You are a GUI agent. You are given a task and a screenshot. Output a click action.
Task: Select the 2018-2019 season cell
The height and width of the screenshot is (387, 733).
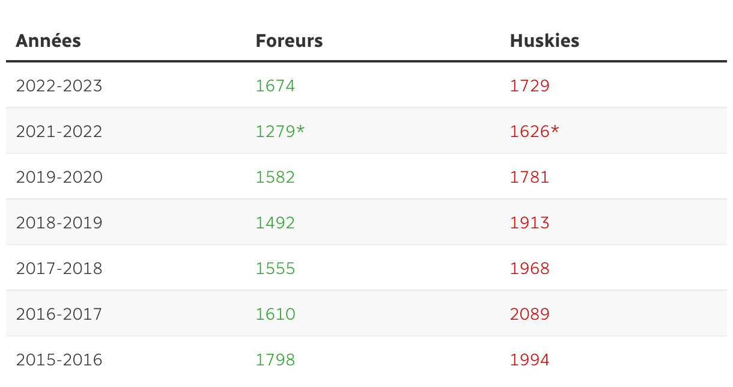coord(59,223)
